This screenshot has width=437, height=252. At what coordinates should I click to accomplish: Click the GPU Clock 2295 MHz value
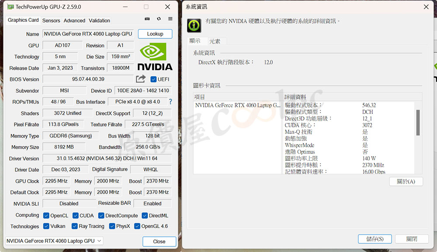point(56,181)
